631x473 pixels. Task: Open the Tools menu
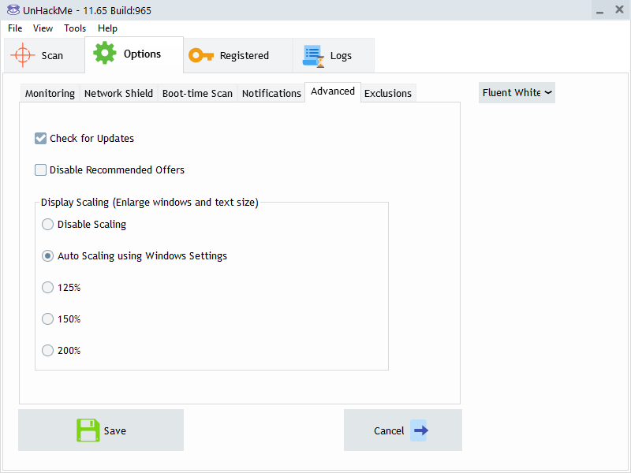point(75,28)
